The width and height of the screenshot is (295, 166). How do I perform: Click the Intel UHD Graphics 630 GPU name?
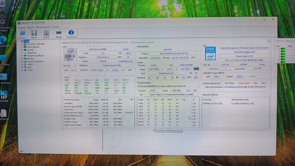[244, 52]
